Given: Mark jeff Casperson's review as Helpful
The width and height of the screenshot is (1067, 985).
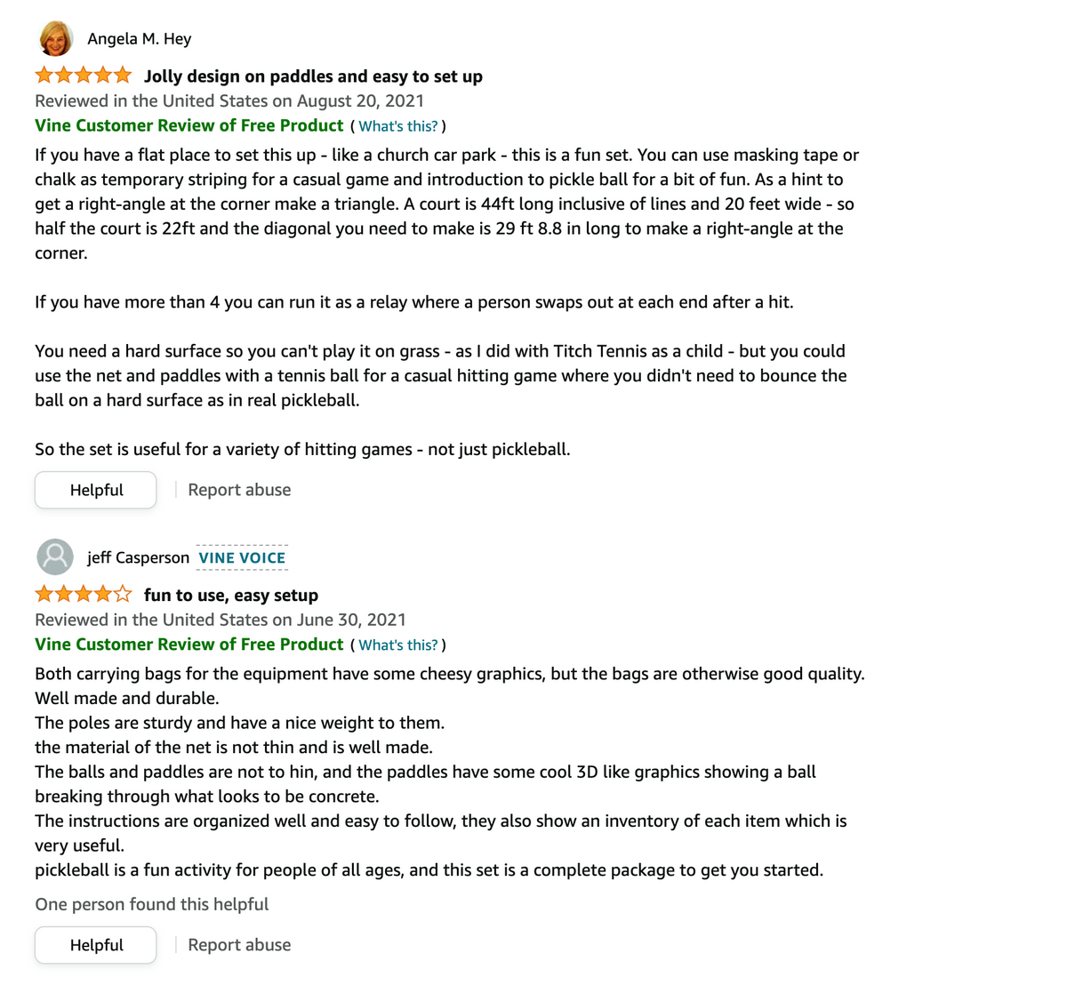Looking at the screenshot, I should click(96, 945).
